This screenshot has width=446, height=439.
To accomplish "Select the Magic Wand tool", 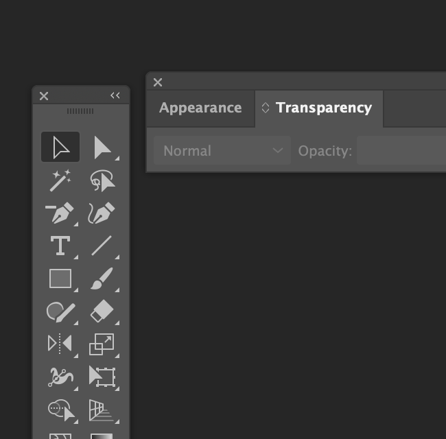I will pyautogui.click(x=60, y=180).
